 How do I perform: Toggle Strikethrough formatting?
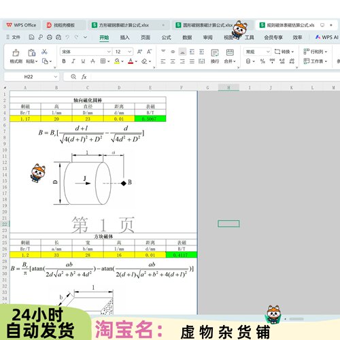92,61
